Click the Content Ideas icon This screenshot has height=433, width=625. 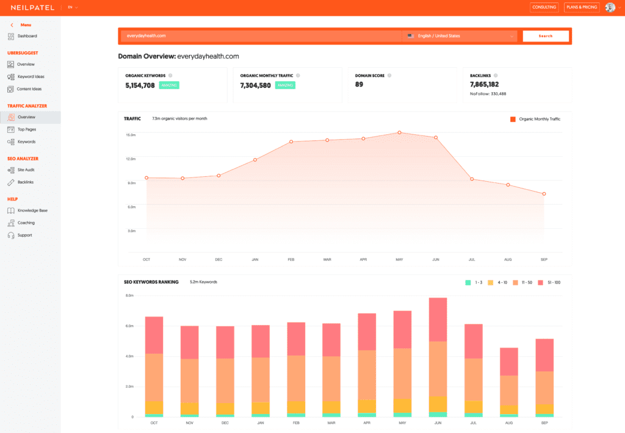tap(11, 89)
